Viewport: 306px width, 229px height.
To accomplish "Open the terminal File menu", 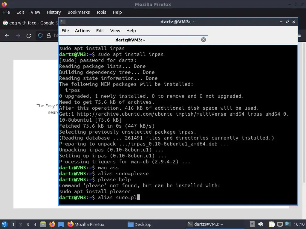I will (65, 31).
